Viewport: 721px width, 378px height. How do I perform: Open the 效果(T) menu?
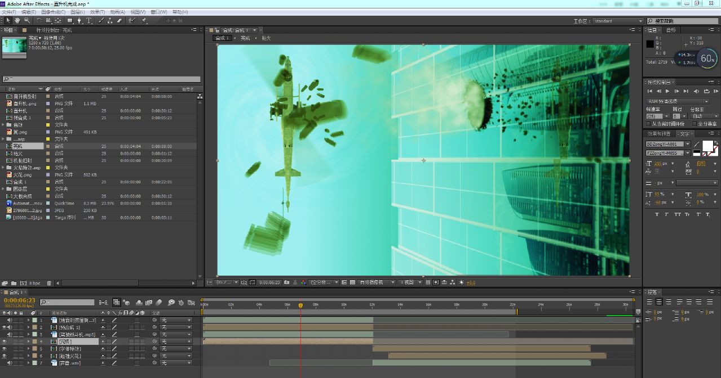pos(98,12)
